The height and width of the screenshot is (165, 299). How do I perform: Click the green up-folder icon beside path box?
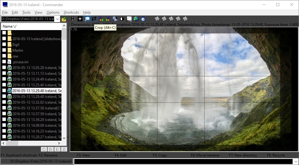(64, 19)
